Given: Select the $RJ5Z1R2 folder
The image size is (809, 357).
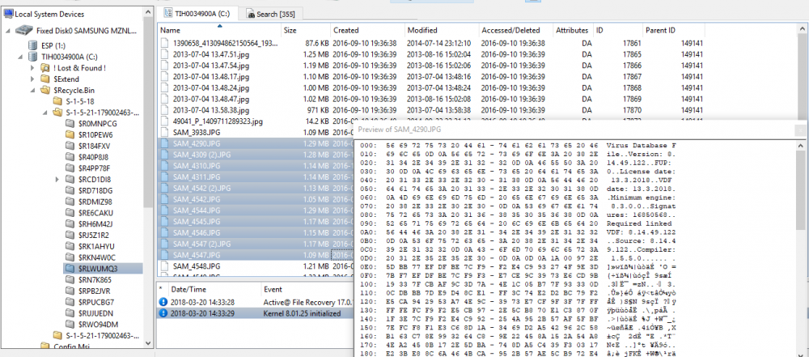Looking at the screenshot, I should pos(93,235).
